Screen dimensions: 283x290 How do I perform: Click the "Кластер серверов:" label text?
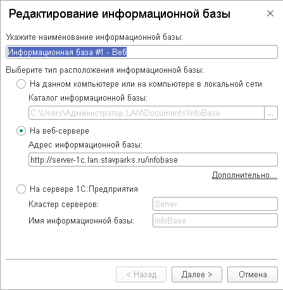(x=63, y=204)
